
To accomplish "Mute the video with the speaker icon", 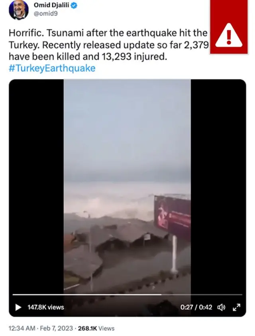I will click(x=221, y=307).
